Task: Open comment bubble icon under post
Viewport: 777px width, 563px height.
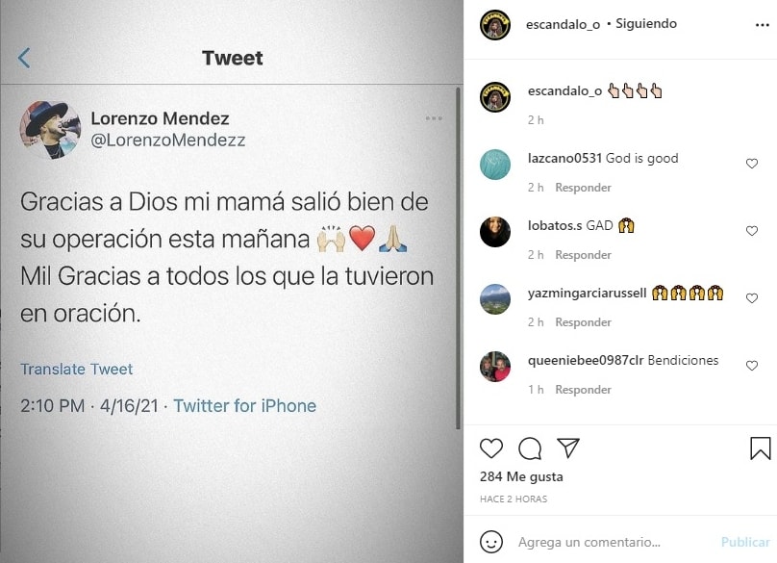Action: pos(530,448)
